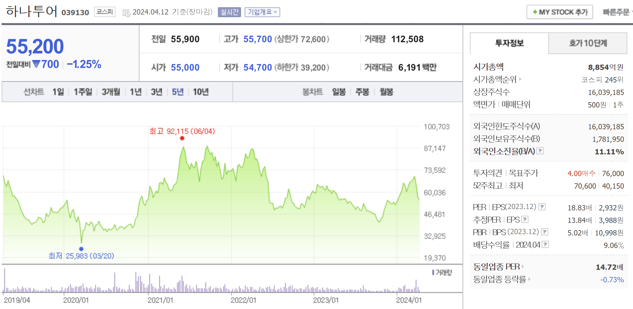633x309 pixels.
Task: Click the 52주최고 value 70,600
Action: click(585, 186)
